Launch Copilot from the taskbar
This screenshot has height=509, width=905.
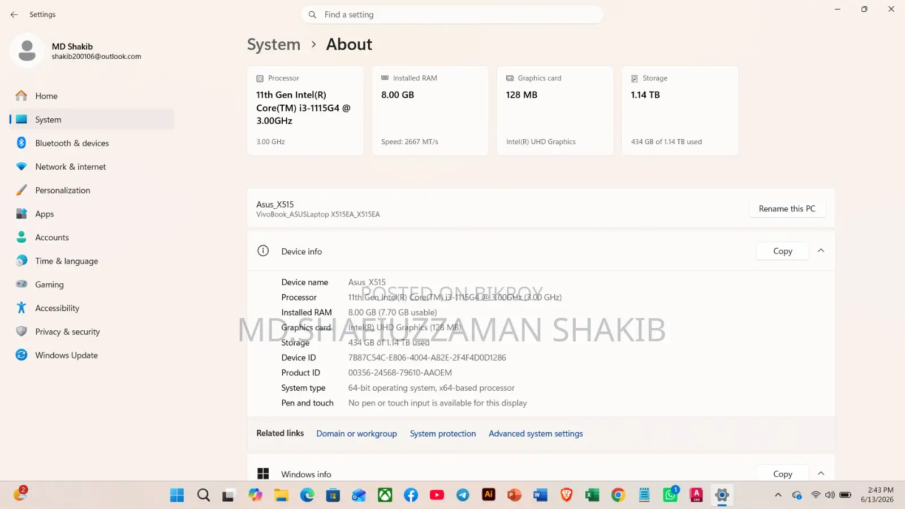[255, 495]
